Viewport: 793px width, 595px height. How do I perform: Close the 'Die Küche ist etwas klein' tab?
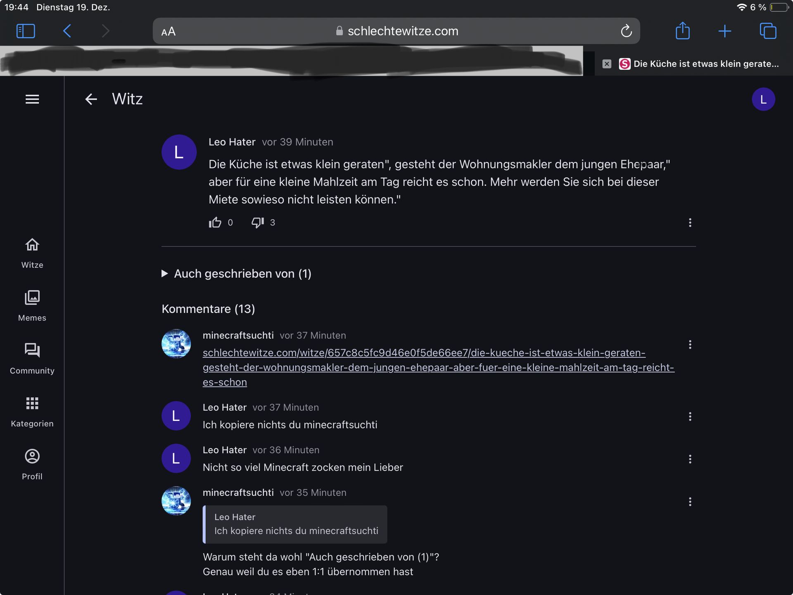pyautogui.click(x=607, y=64)
